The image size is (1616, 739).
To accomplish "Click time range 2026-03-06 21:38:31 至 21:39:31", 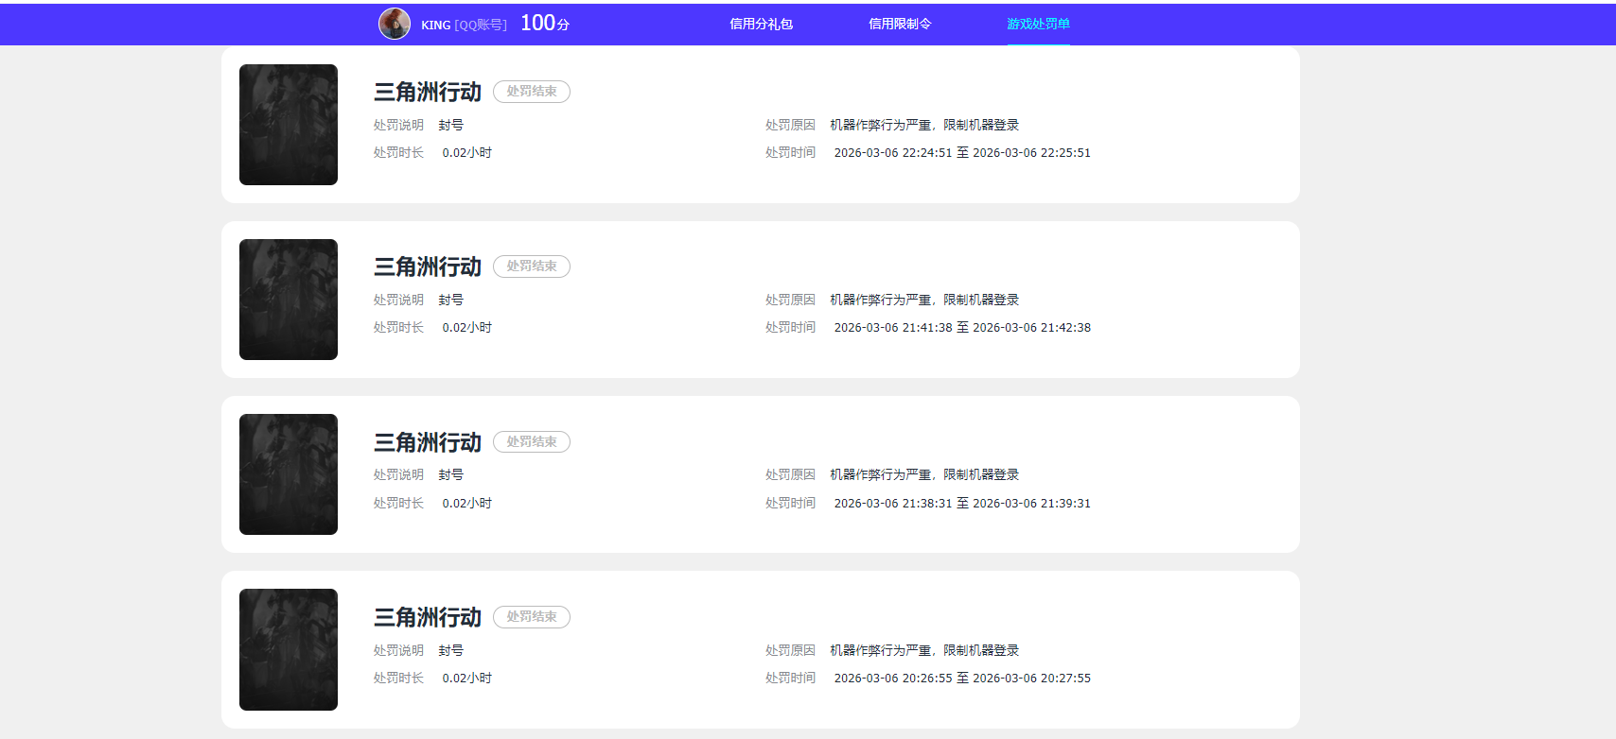I will [962, 503].
